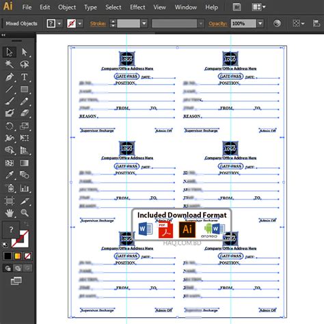Pick the Magic Wand tool
The image size is (324, 324).
coord(10,64)
